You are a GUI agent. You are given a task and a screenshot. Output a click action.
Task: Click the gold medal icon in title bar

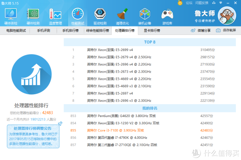(180, 3)
